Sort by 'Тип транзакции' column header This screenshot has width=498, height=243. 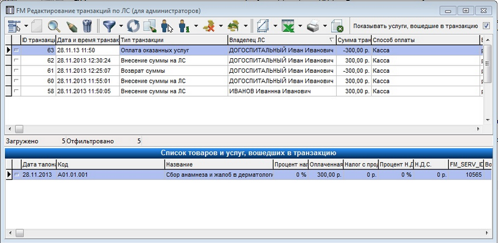tap(174, 40)
